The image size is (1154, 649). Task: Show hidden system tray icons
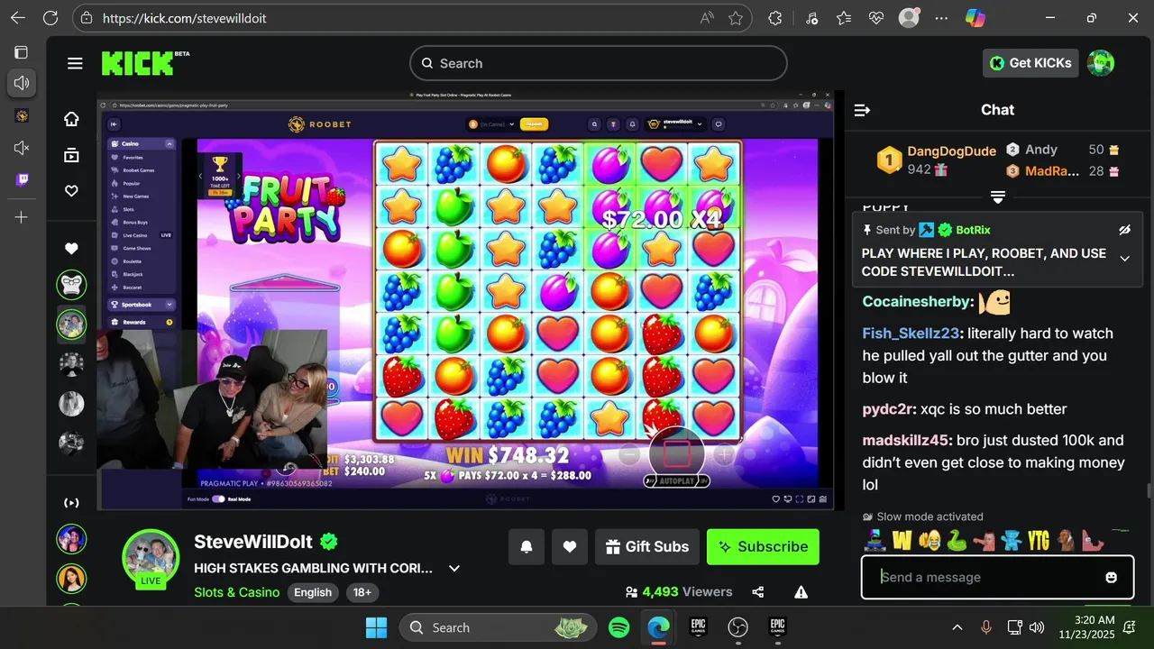point(957,627)
